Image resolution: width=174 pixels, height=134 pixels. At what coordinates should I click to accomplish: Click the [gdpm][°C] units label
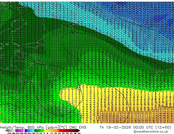[x=56, y=127]
